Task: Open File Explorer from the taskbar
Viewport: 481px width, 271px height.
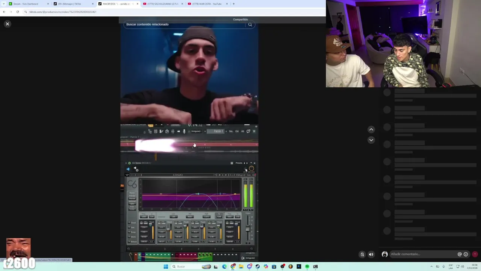Action: [241, 266]
